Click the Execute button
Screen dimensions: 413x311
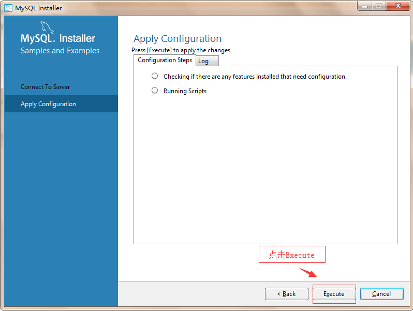click(334, 294)
